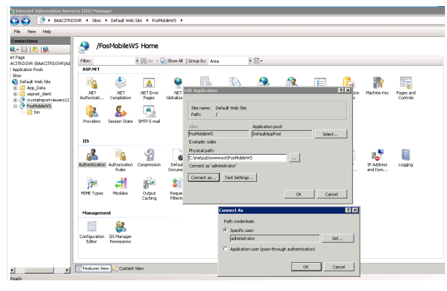
Task: Open Configuration Editor feature
Action: coord(92,232)
